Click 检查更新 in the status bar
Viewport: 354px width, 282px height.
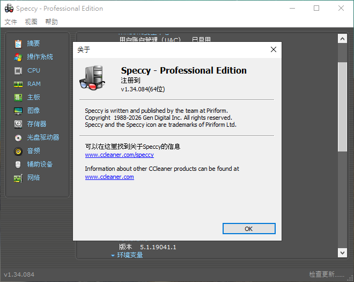point(327,274)
